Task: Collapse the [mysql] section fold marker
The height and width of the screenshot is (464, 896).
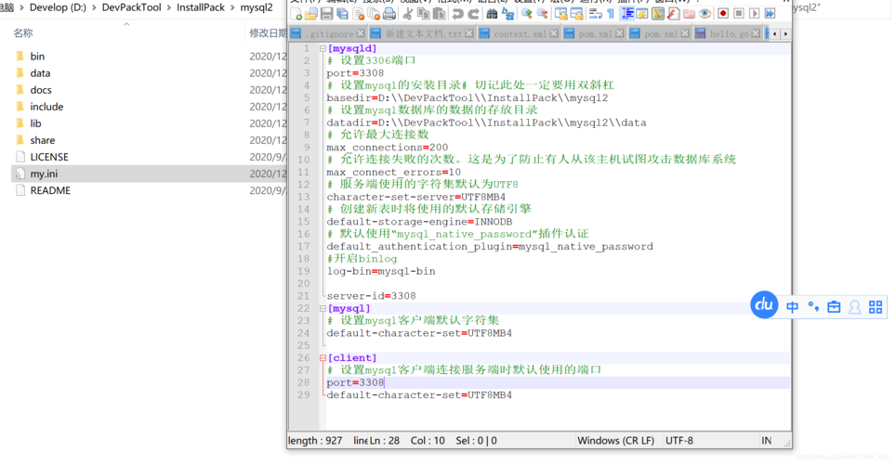Action: tap(323, 308)
